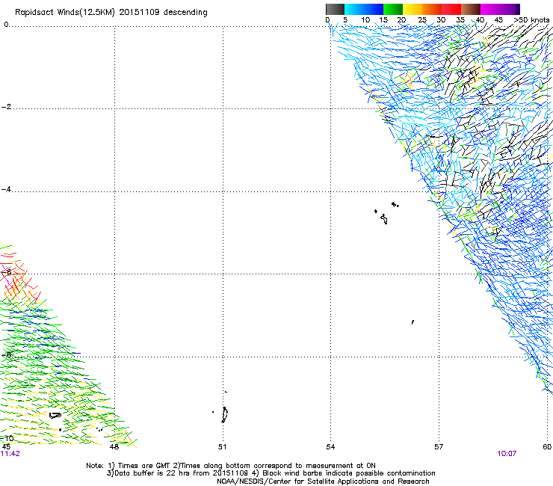Select the cyan-to-blue 5-15 knots legend segment
Screen dimensions: 553x486
(364, 9)
